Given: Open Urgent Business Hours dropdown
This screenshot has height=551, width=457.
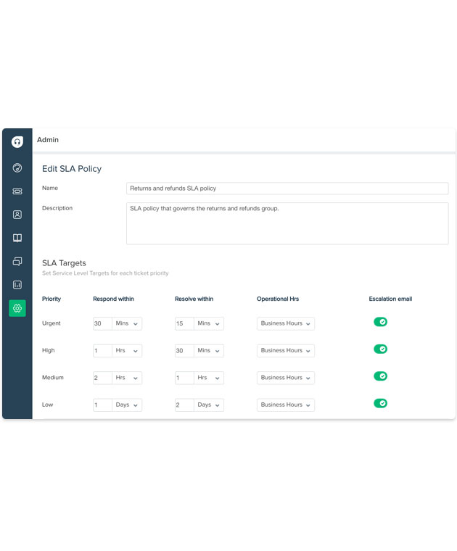Looking at the screenshot, I should coord(286,323).
